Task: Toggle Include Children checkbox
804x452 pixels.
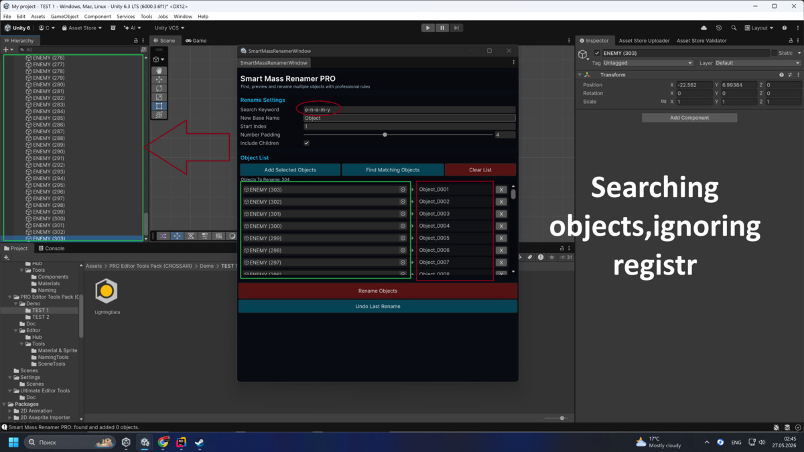Action: [306, 143]
